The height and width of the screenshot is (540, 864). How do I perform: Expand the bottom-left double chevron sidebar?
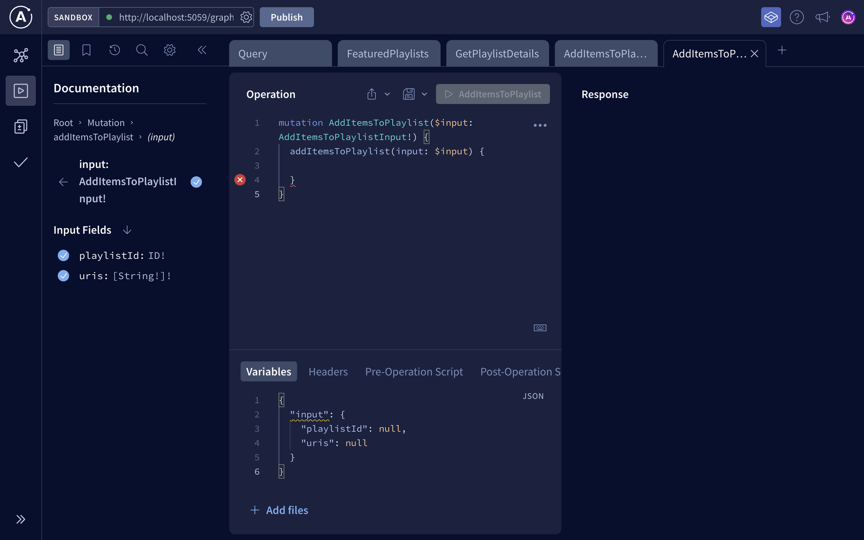[x=20, y=519]
